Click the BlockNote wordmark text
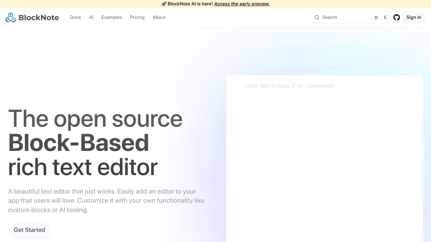The height and width of the screenshot is (242, 431). point(39,17)
